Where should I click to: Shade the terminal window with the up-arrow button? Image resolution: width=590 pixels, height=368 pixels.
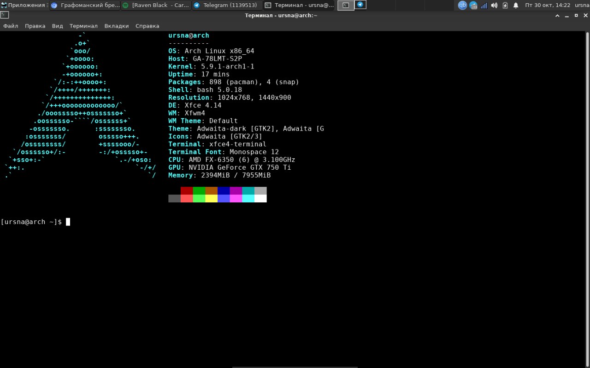click(x=558, y=15)
